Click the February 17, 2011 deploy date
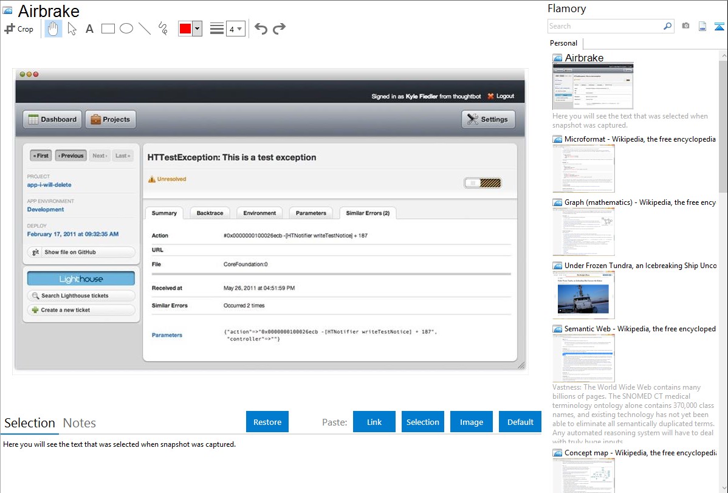The image size is (728, 493). click(x=73, y=234)
